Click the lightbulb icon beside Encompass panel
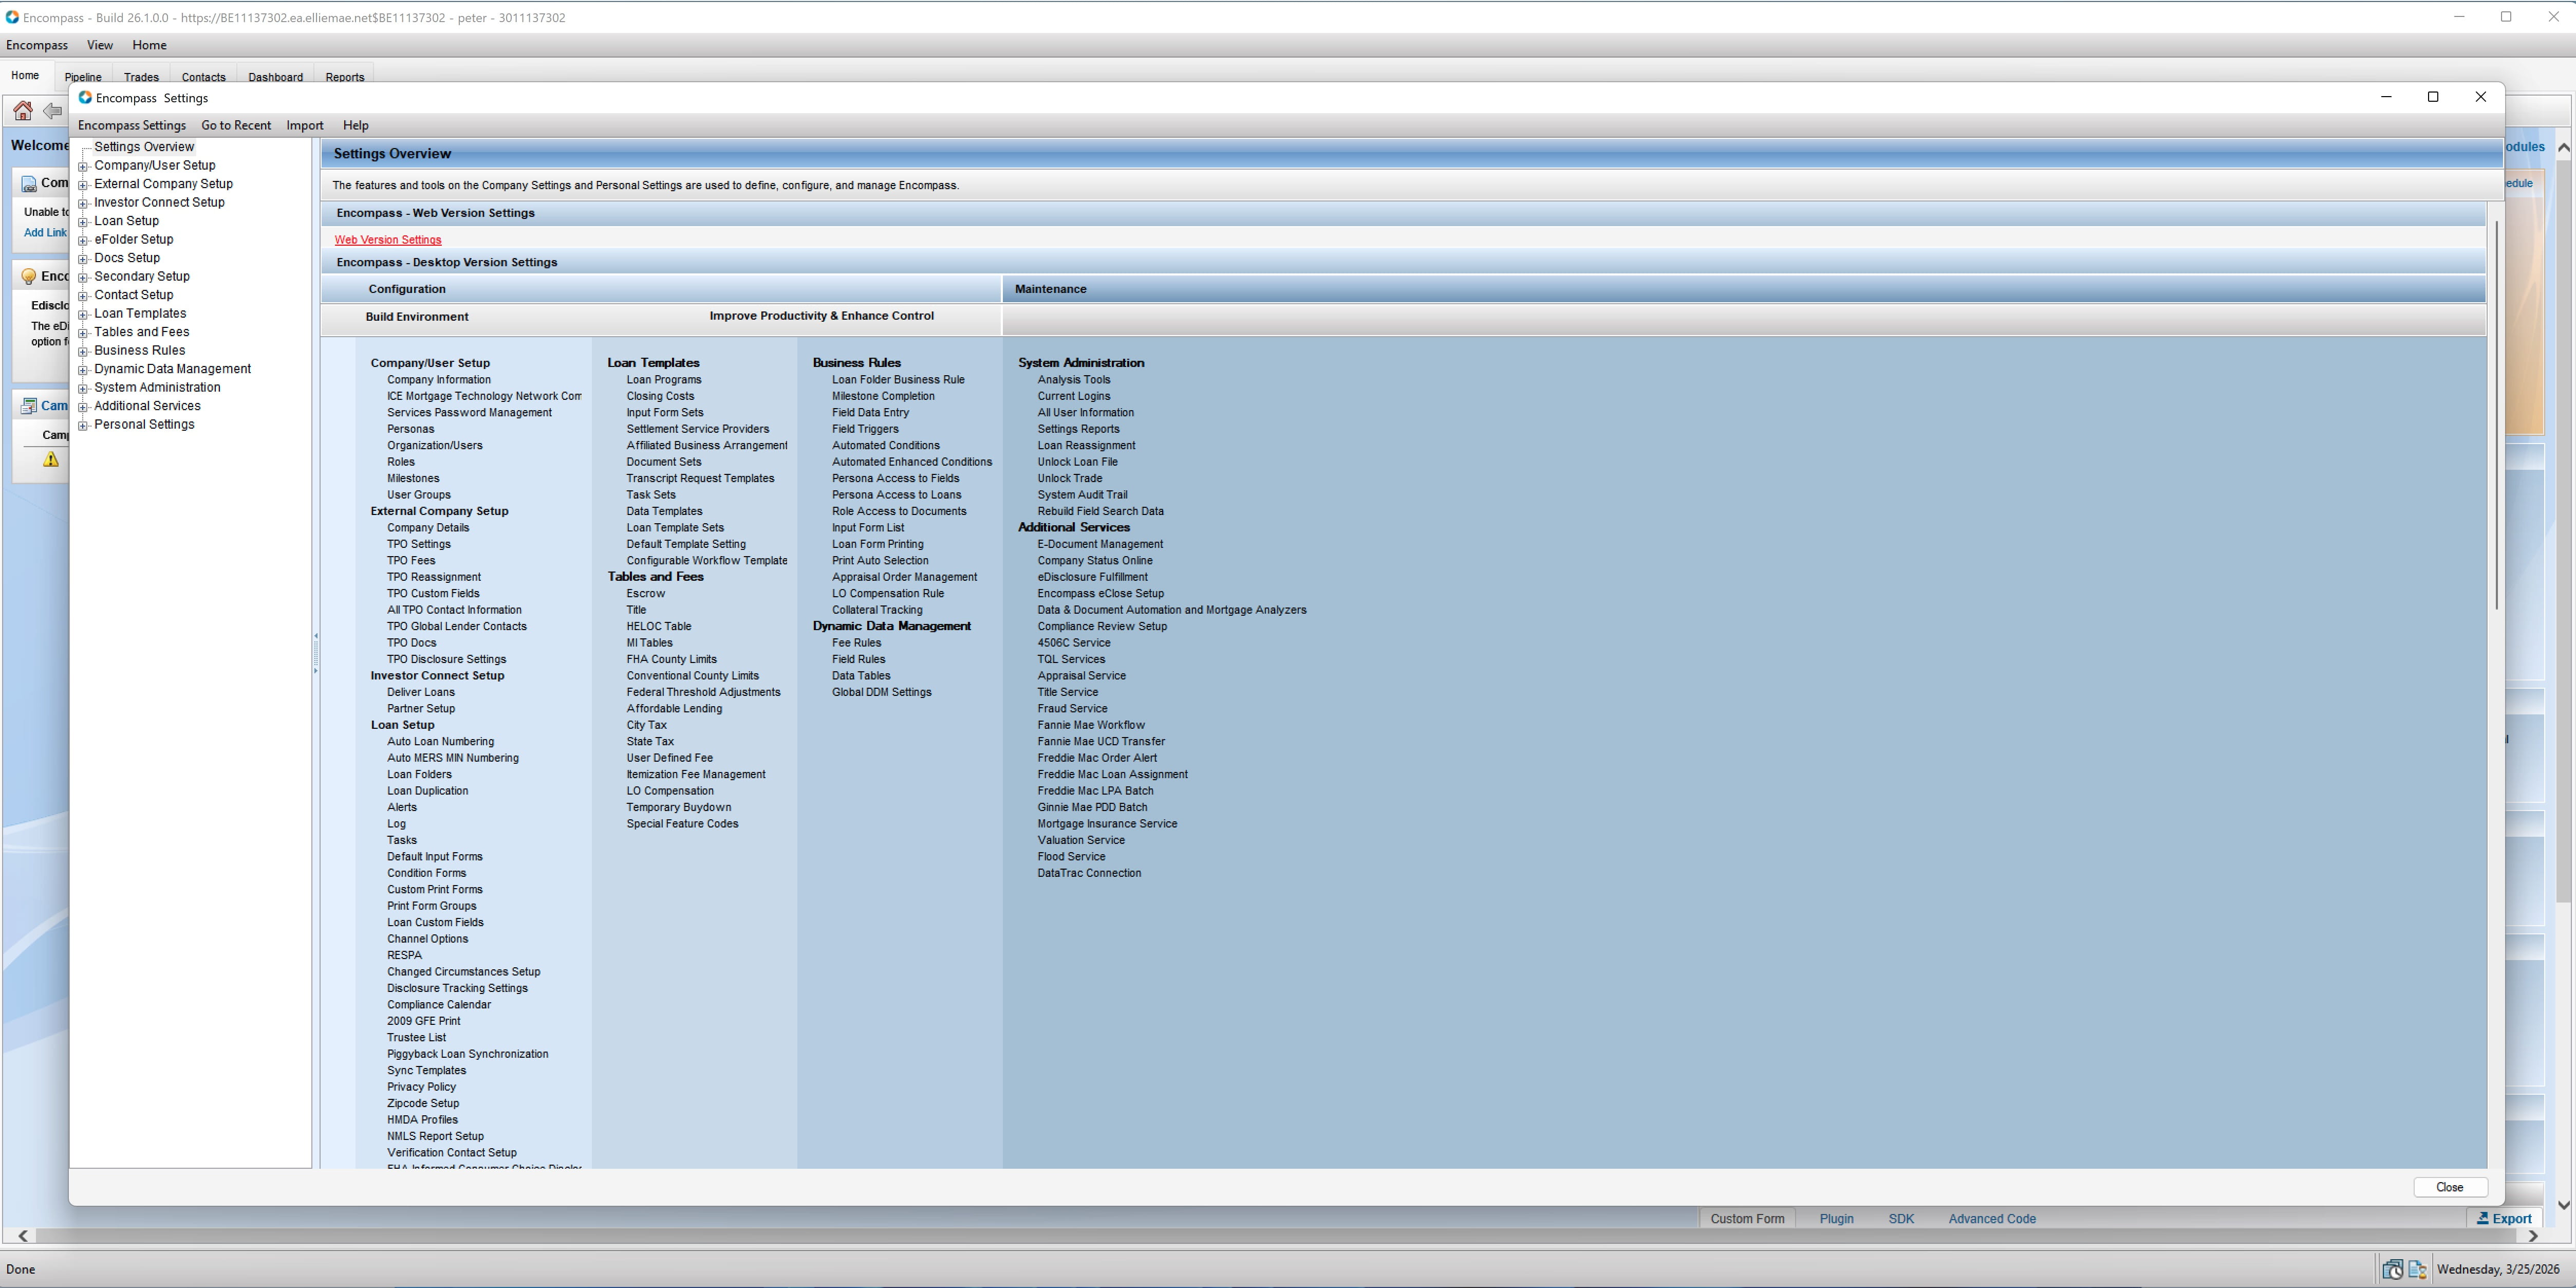The image size is (2576, 1288). pos(29,276)
